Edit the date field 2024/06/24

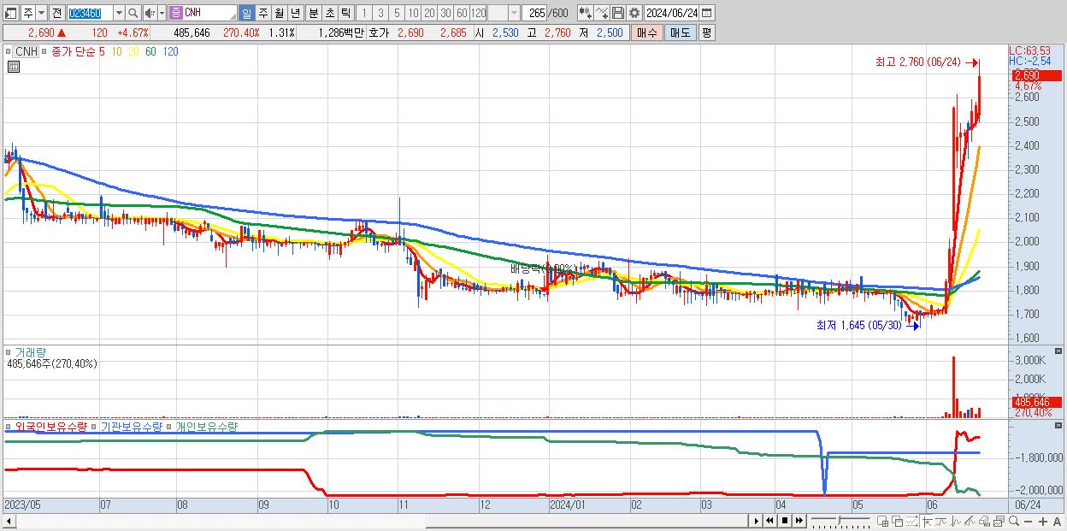point(672,13)
